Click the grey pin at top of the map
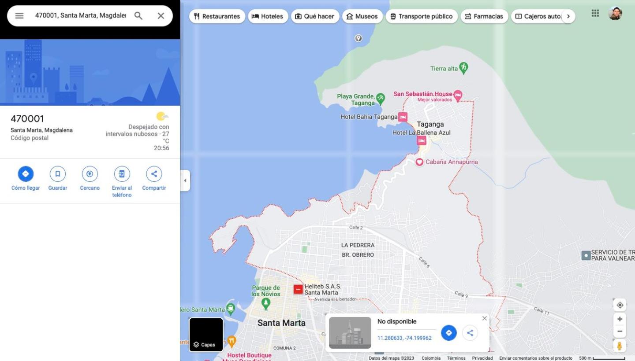635x361 pixels. click(359, 38)
